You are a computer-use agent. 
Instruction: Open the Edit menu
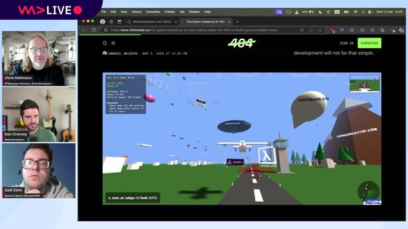[x=113, y=12]
